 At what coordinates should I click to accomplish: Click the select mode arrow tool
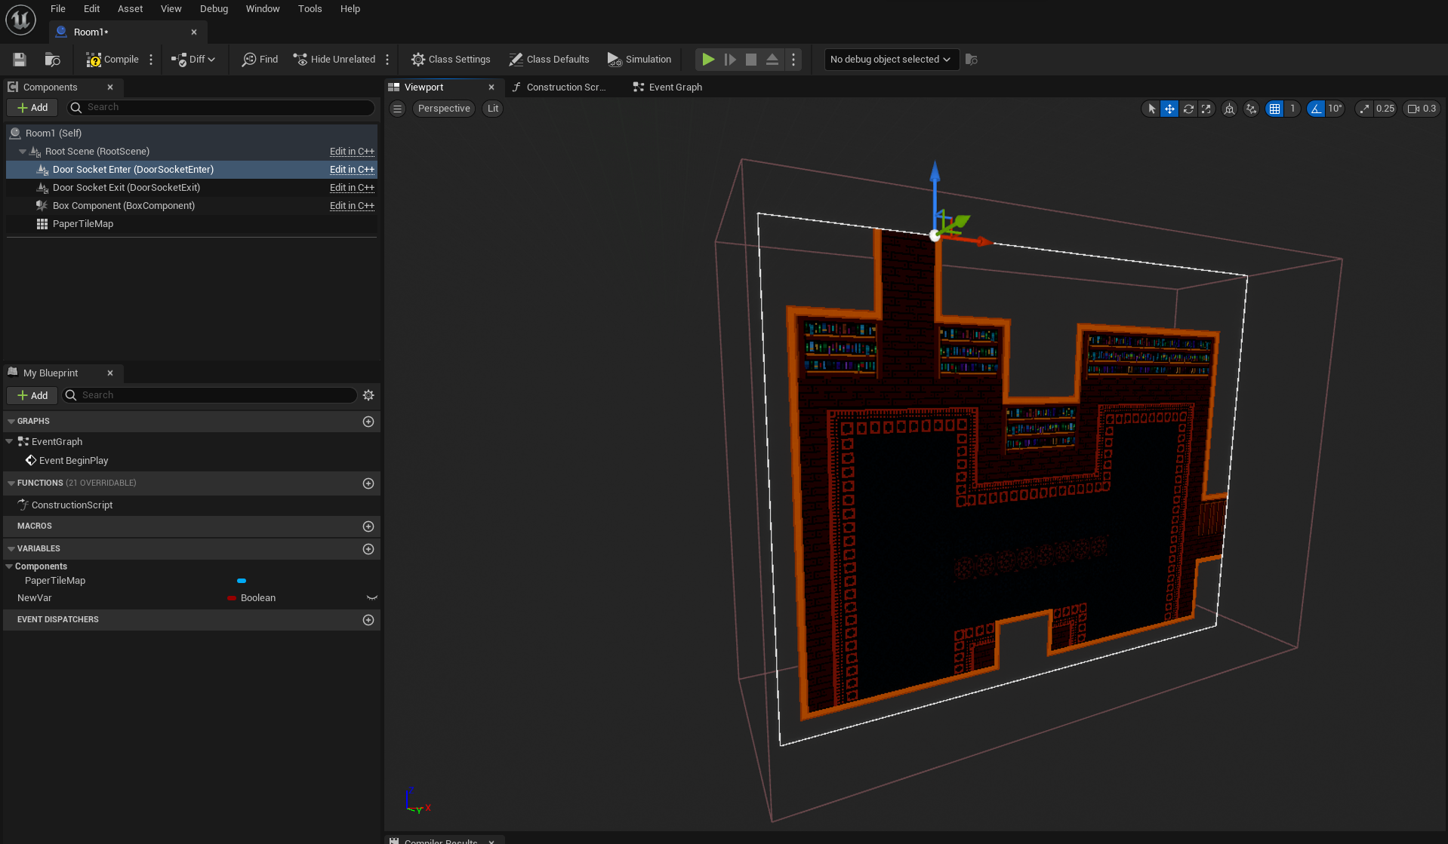click(x=1151, y=109)
